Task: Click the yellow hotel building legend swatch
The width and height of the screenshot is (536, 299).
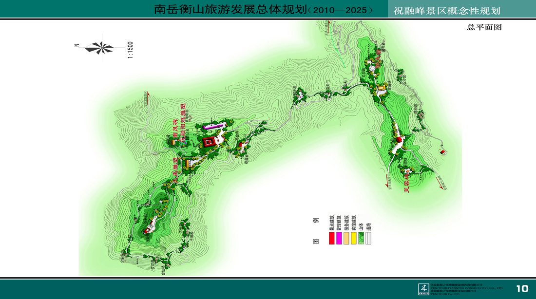Action: 354,238
